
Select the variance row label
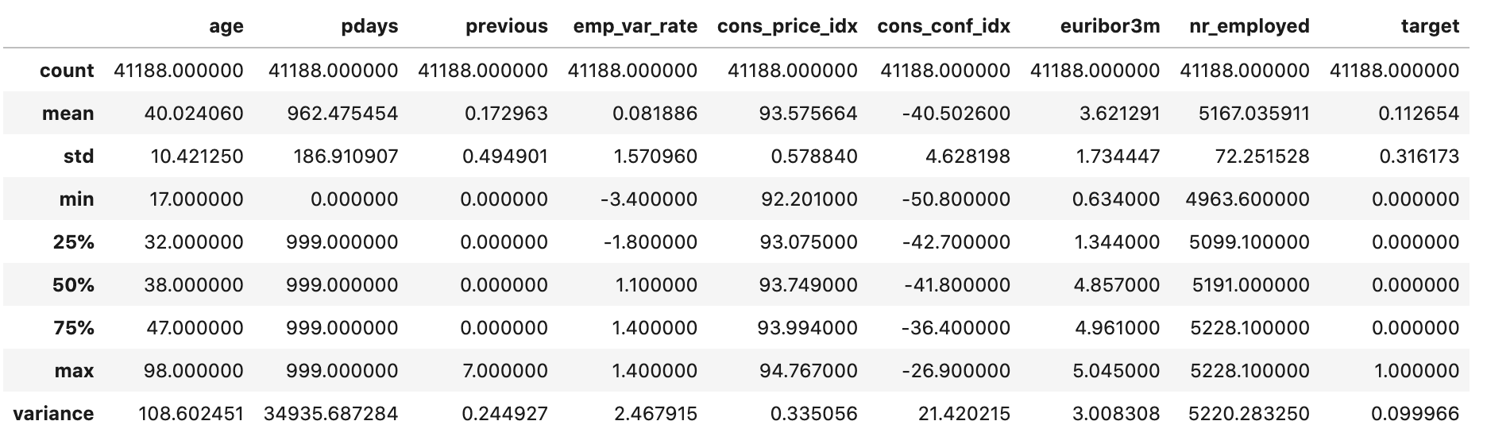click(54, 414)
